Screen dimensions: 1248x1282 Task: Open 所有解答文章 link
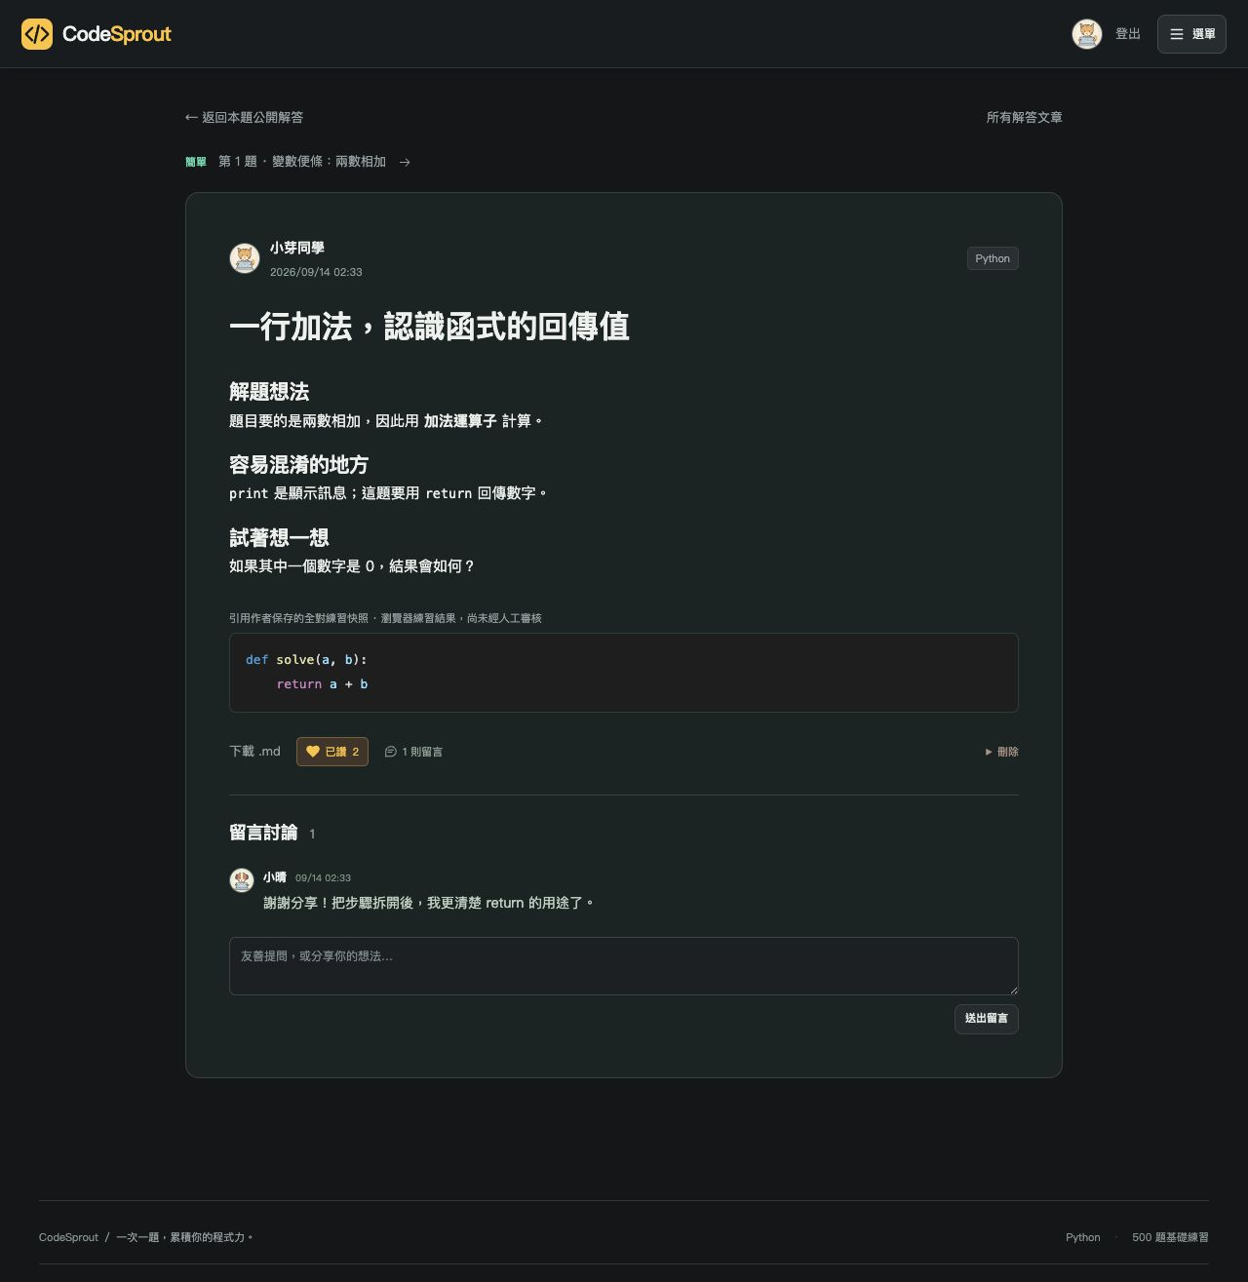click(1025, 117)
